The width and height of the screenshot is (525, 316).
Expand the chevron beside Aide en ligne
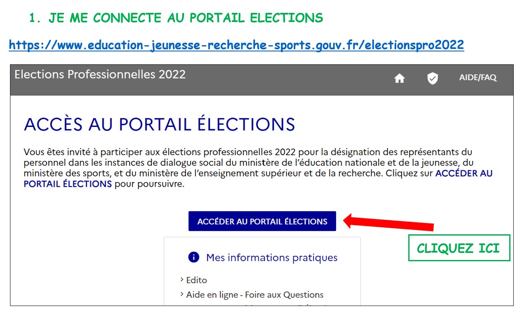coord(182,294)
